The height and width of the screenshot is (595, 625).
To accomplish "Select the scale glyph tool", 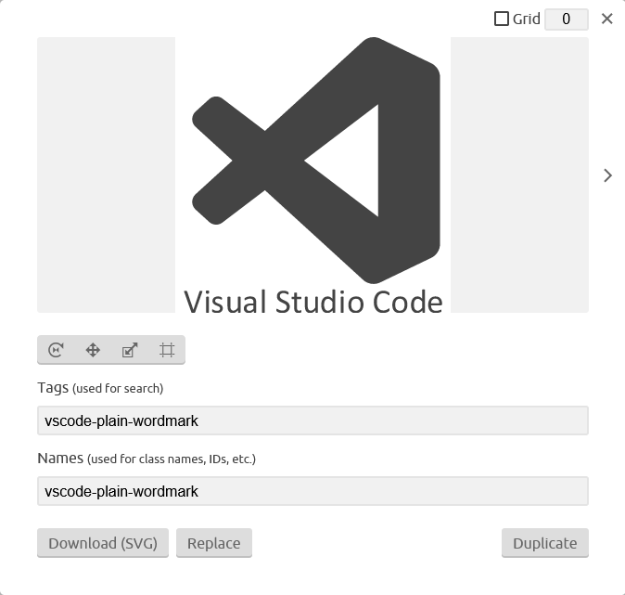I will click(x=130, y=350).
